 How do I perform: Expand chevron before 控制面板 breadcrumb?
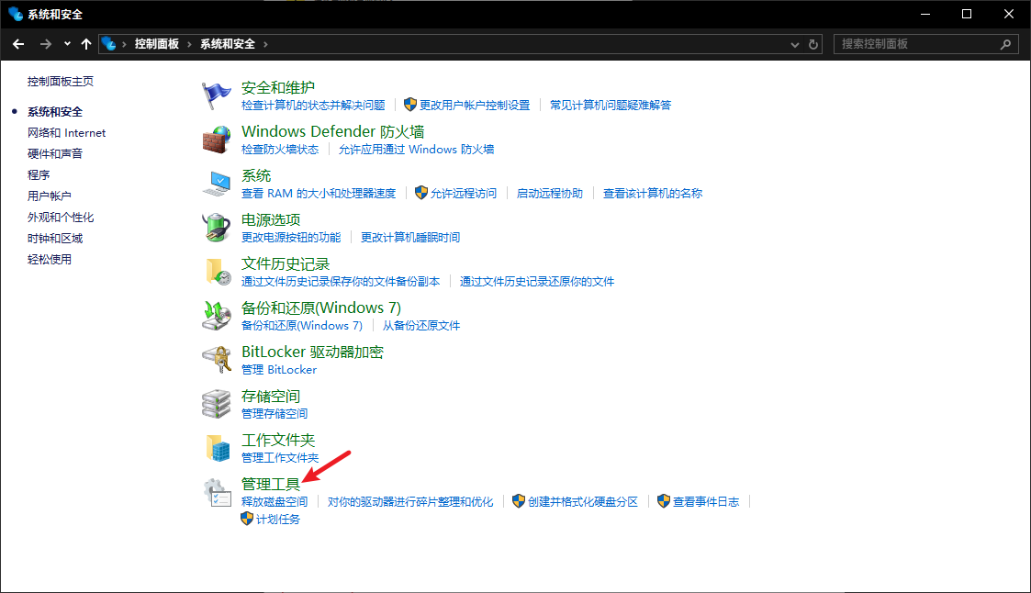pyautogui.click(x=124, y=44)
